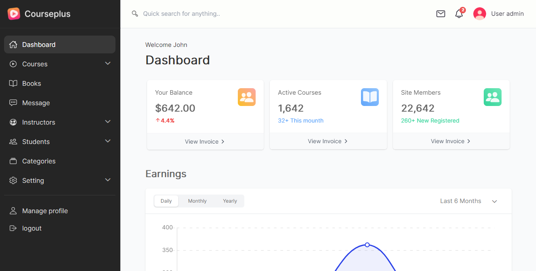Open the Last 6 Months dropdown
Viewport: 536px width, 271px height.
pyautogui.click(x=468, y=201)
